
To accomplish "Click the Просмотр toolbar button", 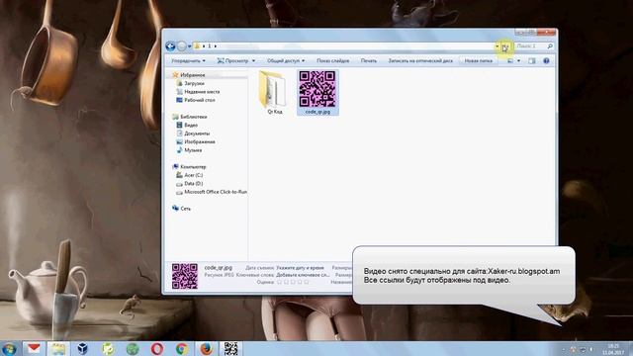I will coord(233,60).
